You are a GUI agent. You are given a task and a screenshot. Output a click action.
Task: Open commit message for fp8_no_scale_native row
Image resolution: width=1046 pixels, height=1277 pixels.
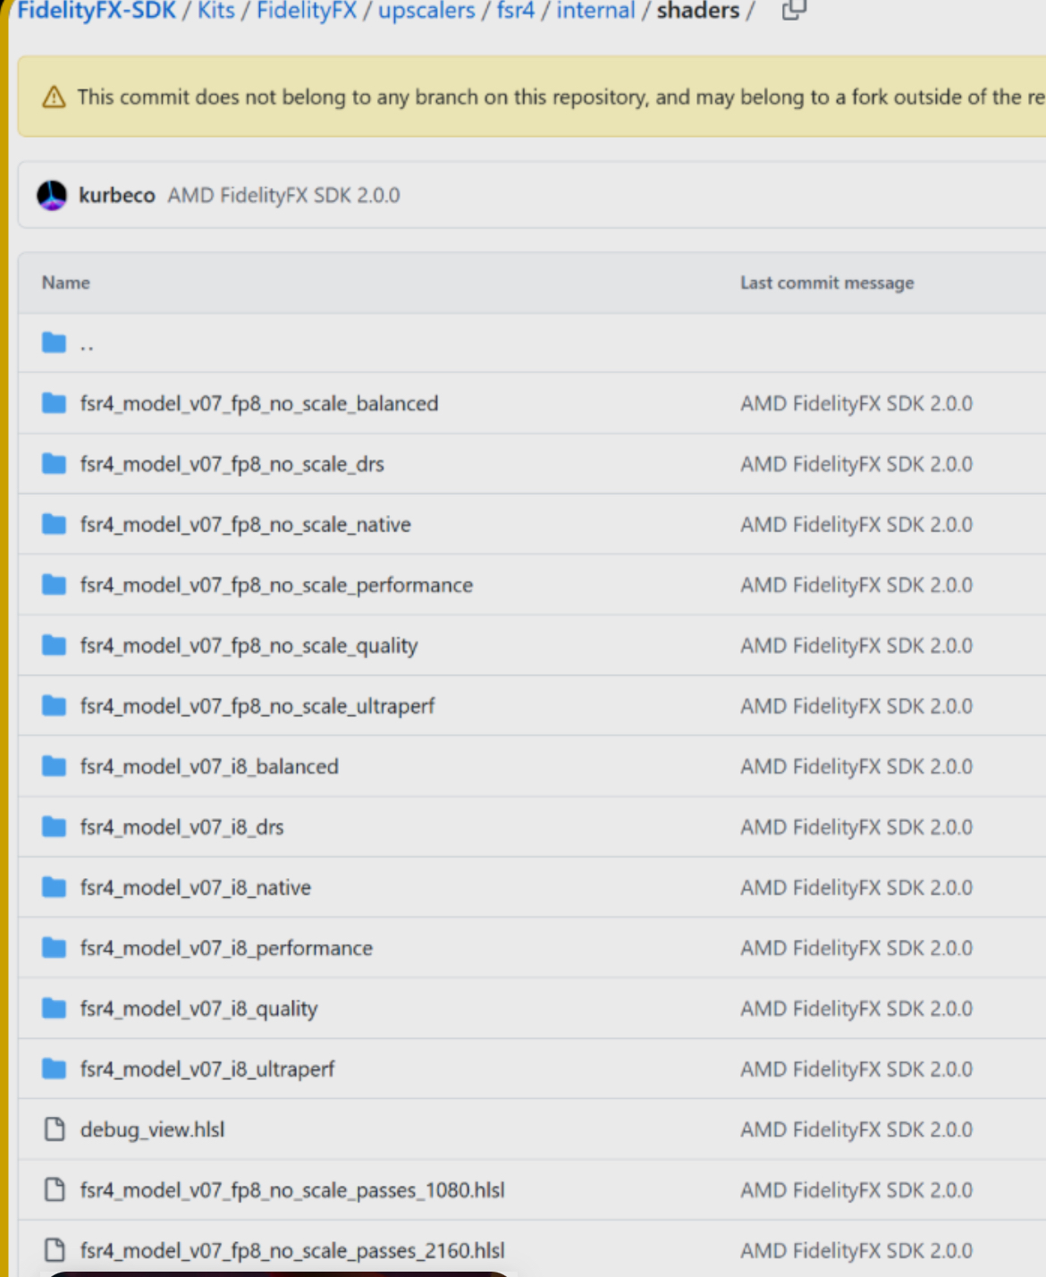pyautogui.click(x=856, y=525)
